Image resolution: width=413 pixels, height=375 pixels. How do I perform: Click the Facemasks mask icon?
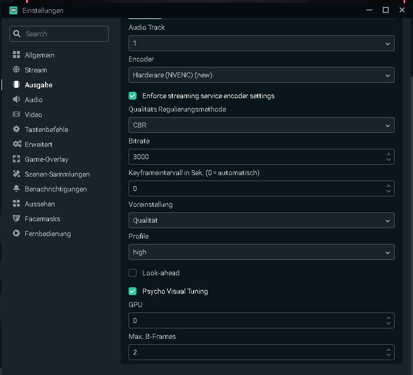click(x=16, y=219)
